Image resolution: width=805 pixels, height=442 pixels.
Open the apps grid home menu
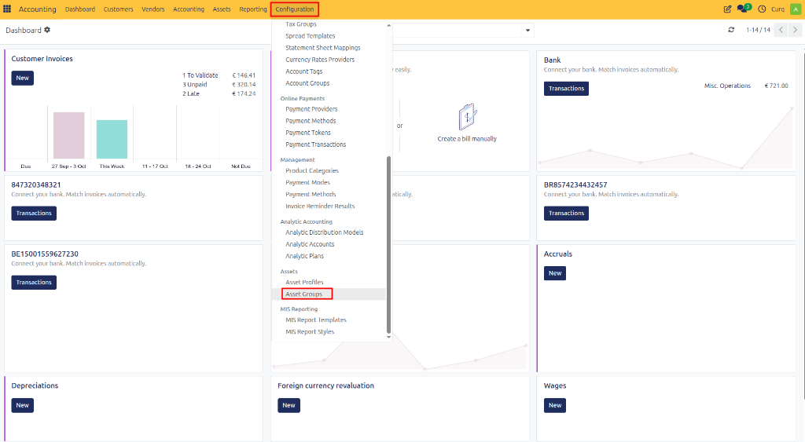(7, 9)
